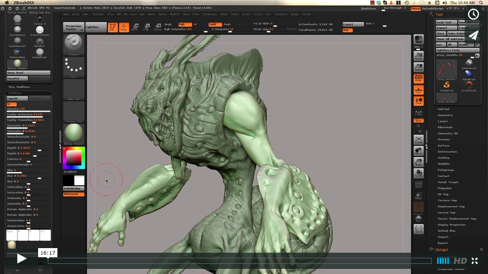Click the Actual size zoom icon
This screenshot has height=274, width=488.
coord(418,56)
